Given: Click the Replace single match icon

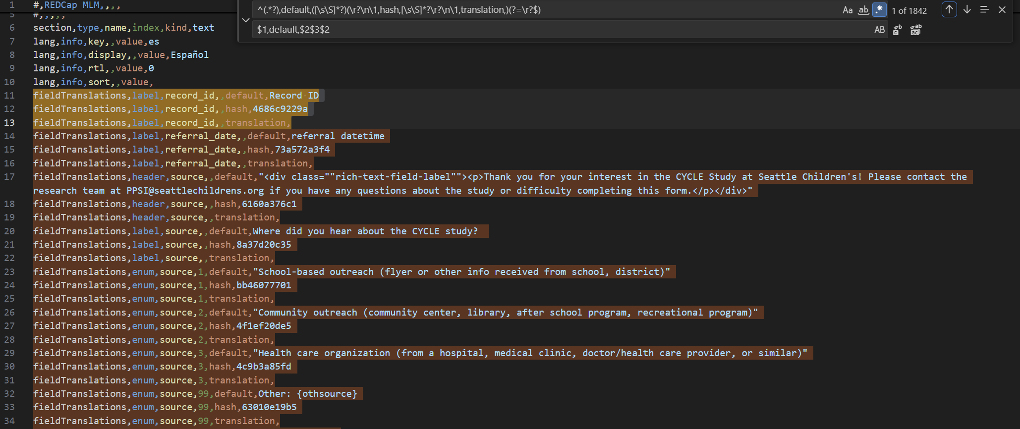Looking at the screenshot, I should tap(898, 30).
